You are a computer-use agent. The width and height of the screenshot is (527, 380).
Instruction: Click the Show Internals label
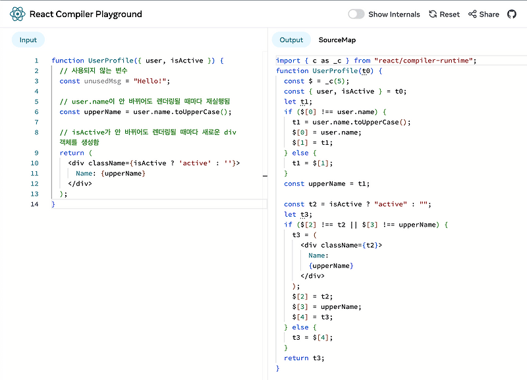point(394,14)
